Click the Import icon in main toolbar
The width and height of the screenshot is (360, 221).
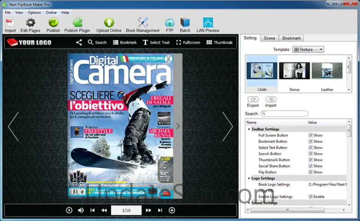pyautogui.click(x=10, y=23)
